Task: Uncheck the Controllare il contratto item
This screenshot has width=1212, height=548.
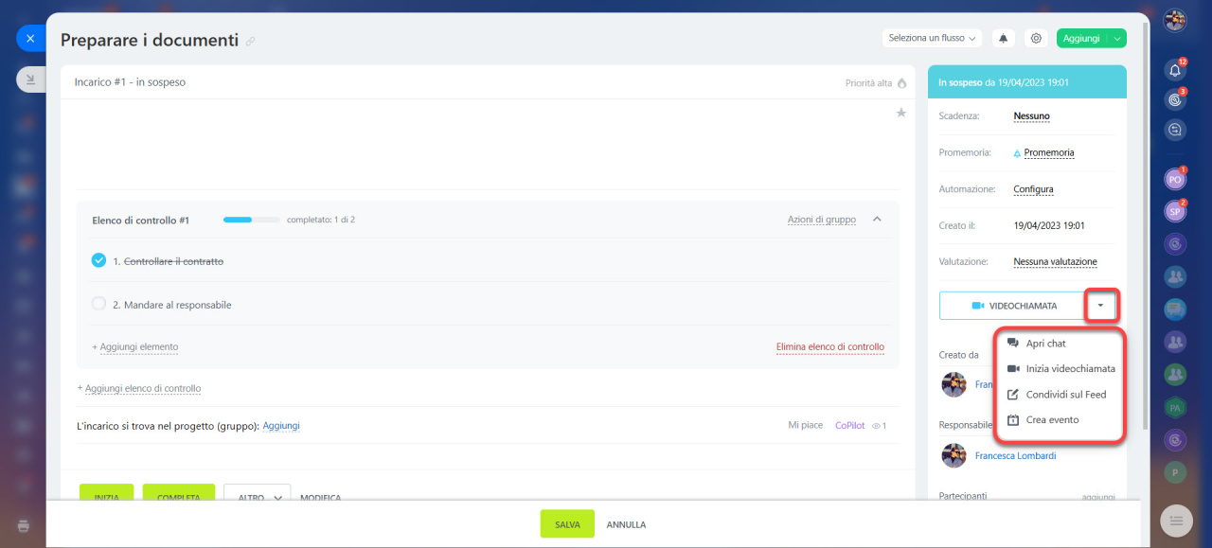Action: [x=98, y=260]
